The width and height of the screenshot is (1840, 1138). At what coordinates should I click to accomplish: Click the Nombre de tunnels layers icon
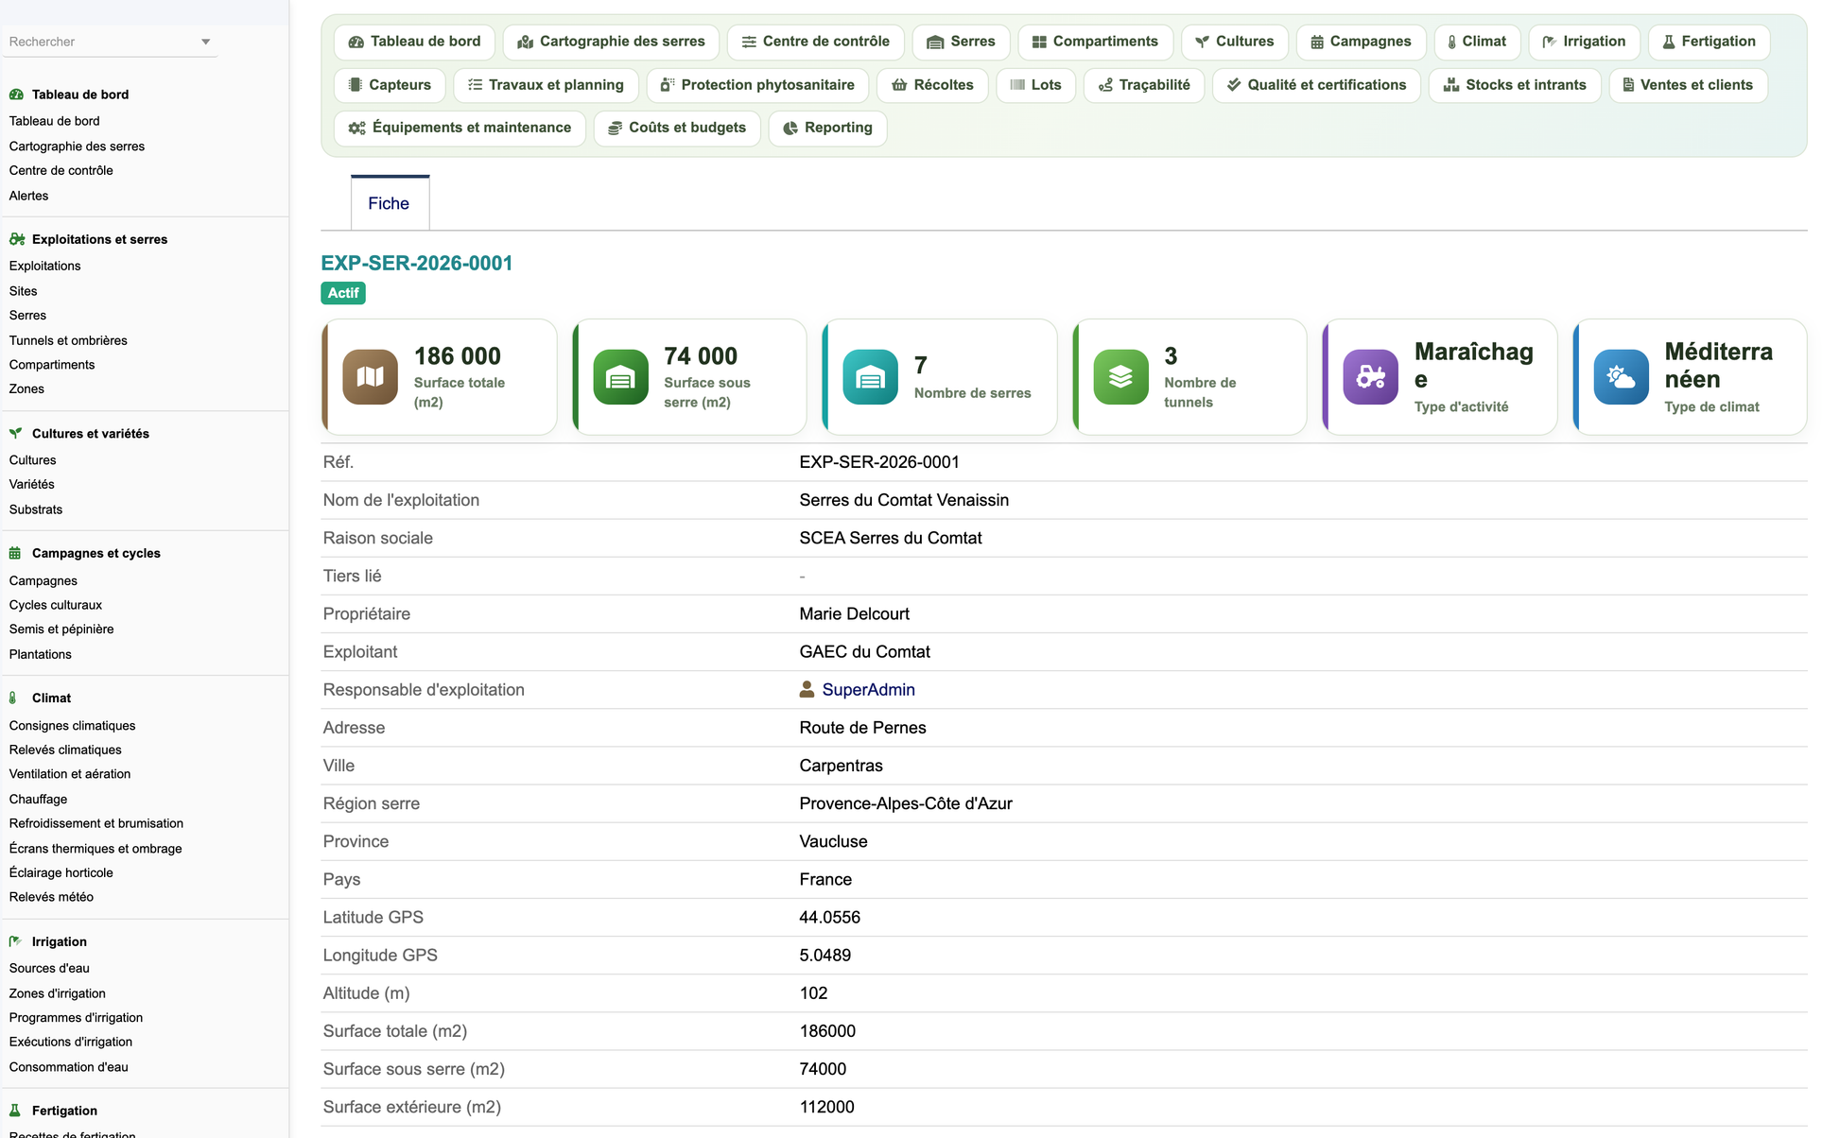[1120, 377]
